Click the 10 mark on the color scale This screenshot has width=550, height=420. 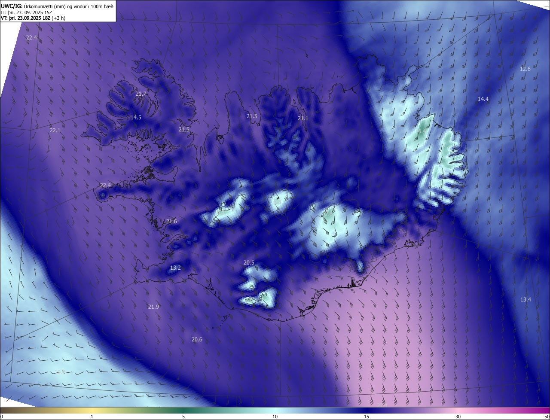pos(275,417)
